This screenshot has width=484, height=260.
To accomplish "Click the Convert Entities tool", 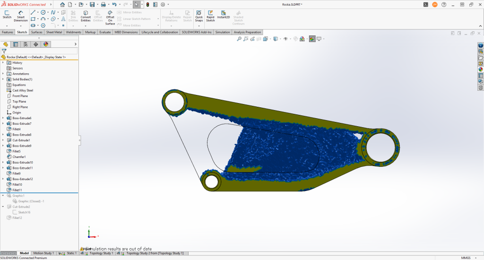I will click(x=86, y=16).
